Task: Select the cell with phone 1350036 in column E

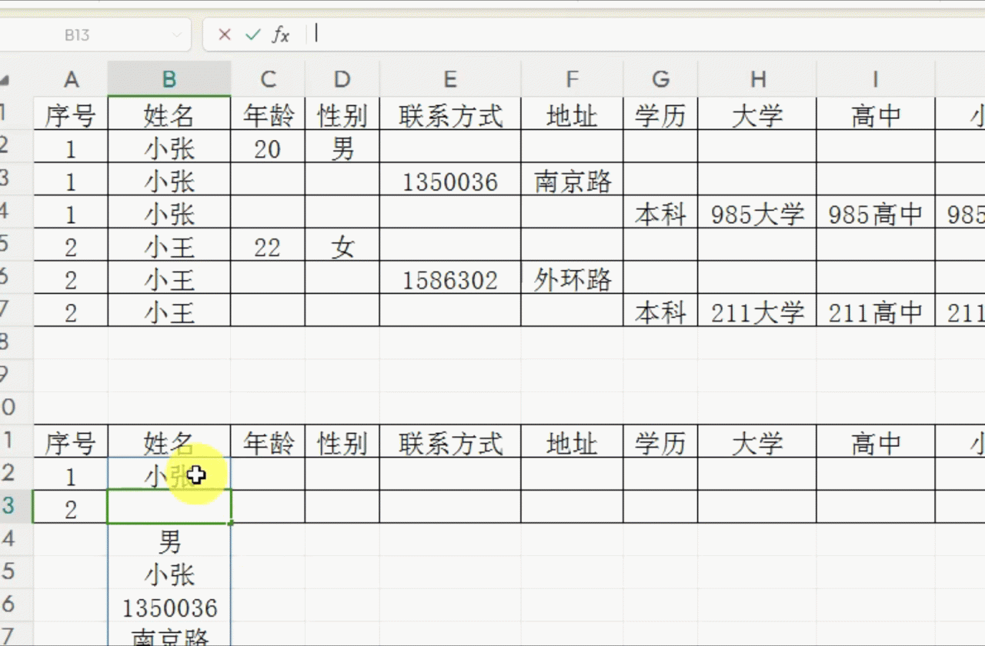Action: coord(450,181)
